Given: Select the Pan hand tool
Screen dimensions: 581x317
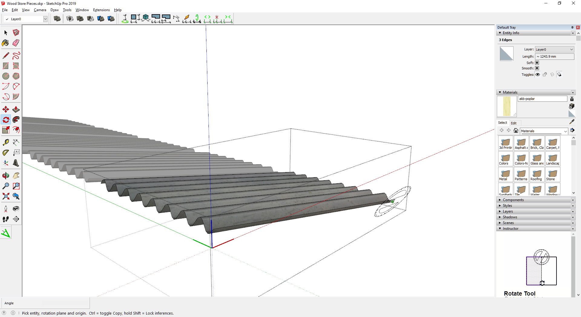Looking at the screenshot, I should click(16, 176).
